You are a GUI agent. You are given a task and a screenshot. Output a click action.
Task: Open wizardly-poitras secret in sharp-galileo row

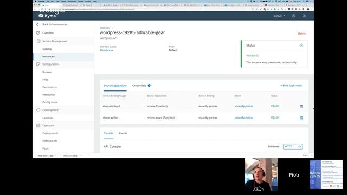[x=244, y=118]
